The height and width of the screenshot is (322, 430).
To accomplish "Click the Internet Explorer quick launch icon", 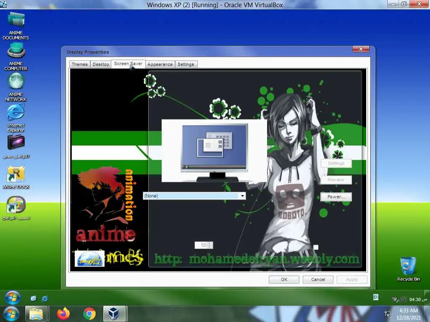I will (x=45, y=299).
